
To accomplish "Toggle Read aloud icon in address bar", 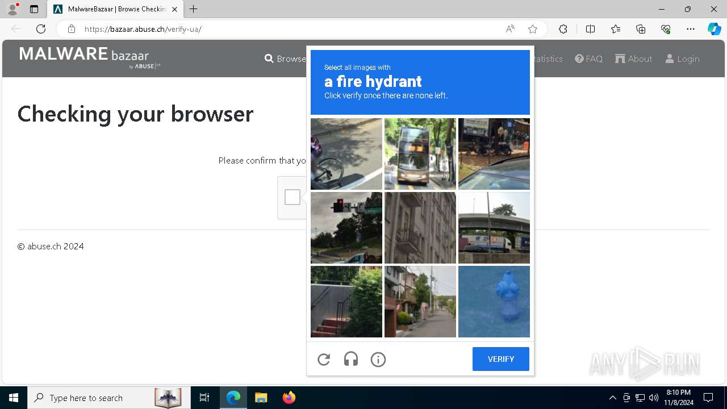I will [x=510, y=29].
